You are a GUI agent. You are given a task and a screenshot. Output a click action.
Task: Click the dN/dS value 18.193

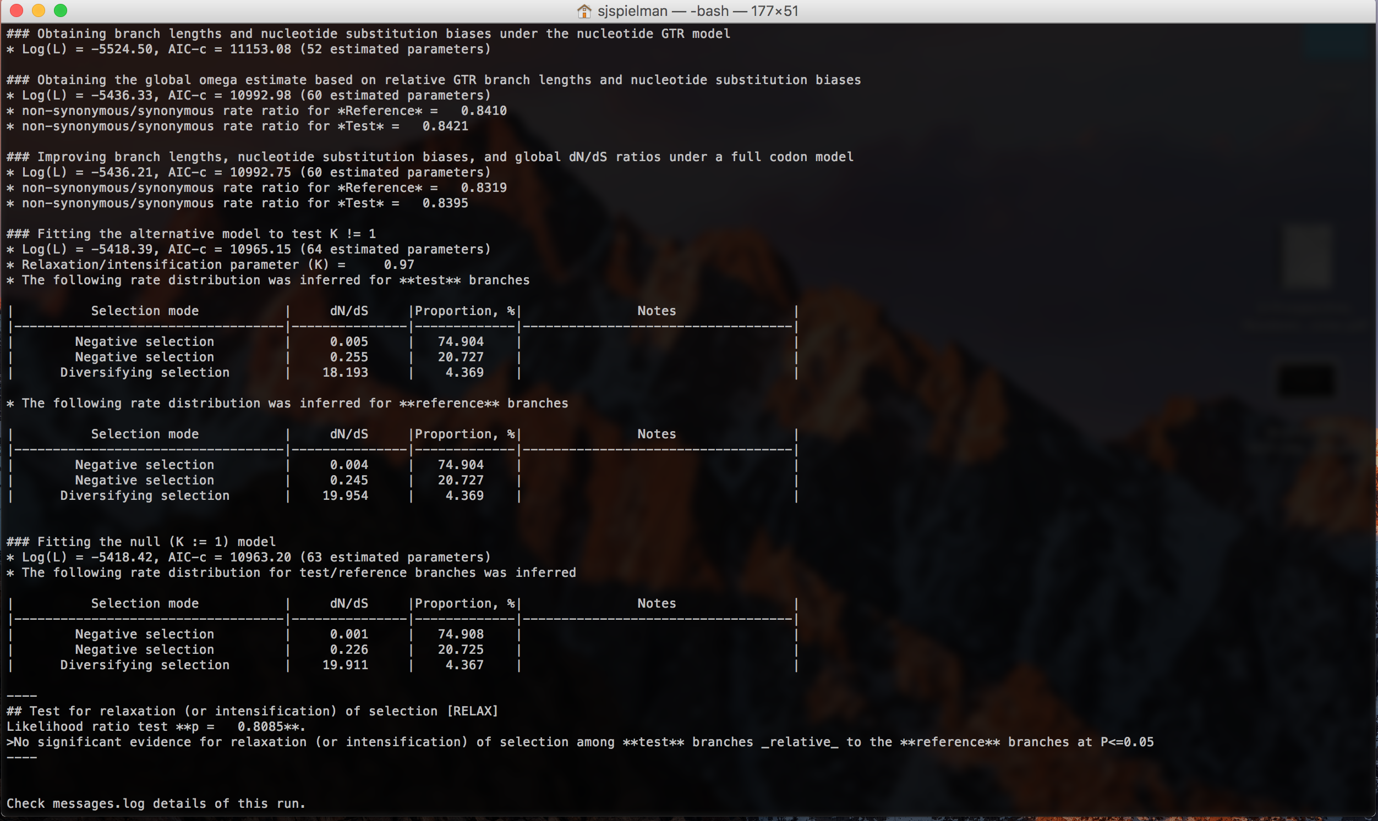click(346, 372)
